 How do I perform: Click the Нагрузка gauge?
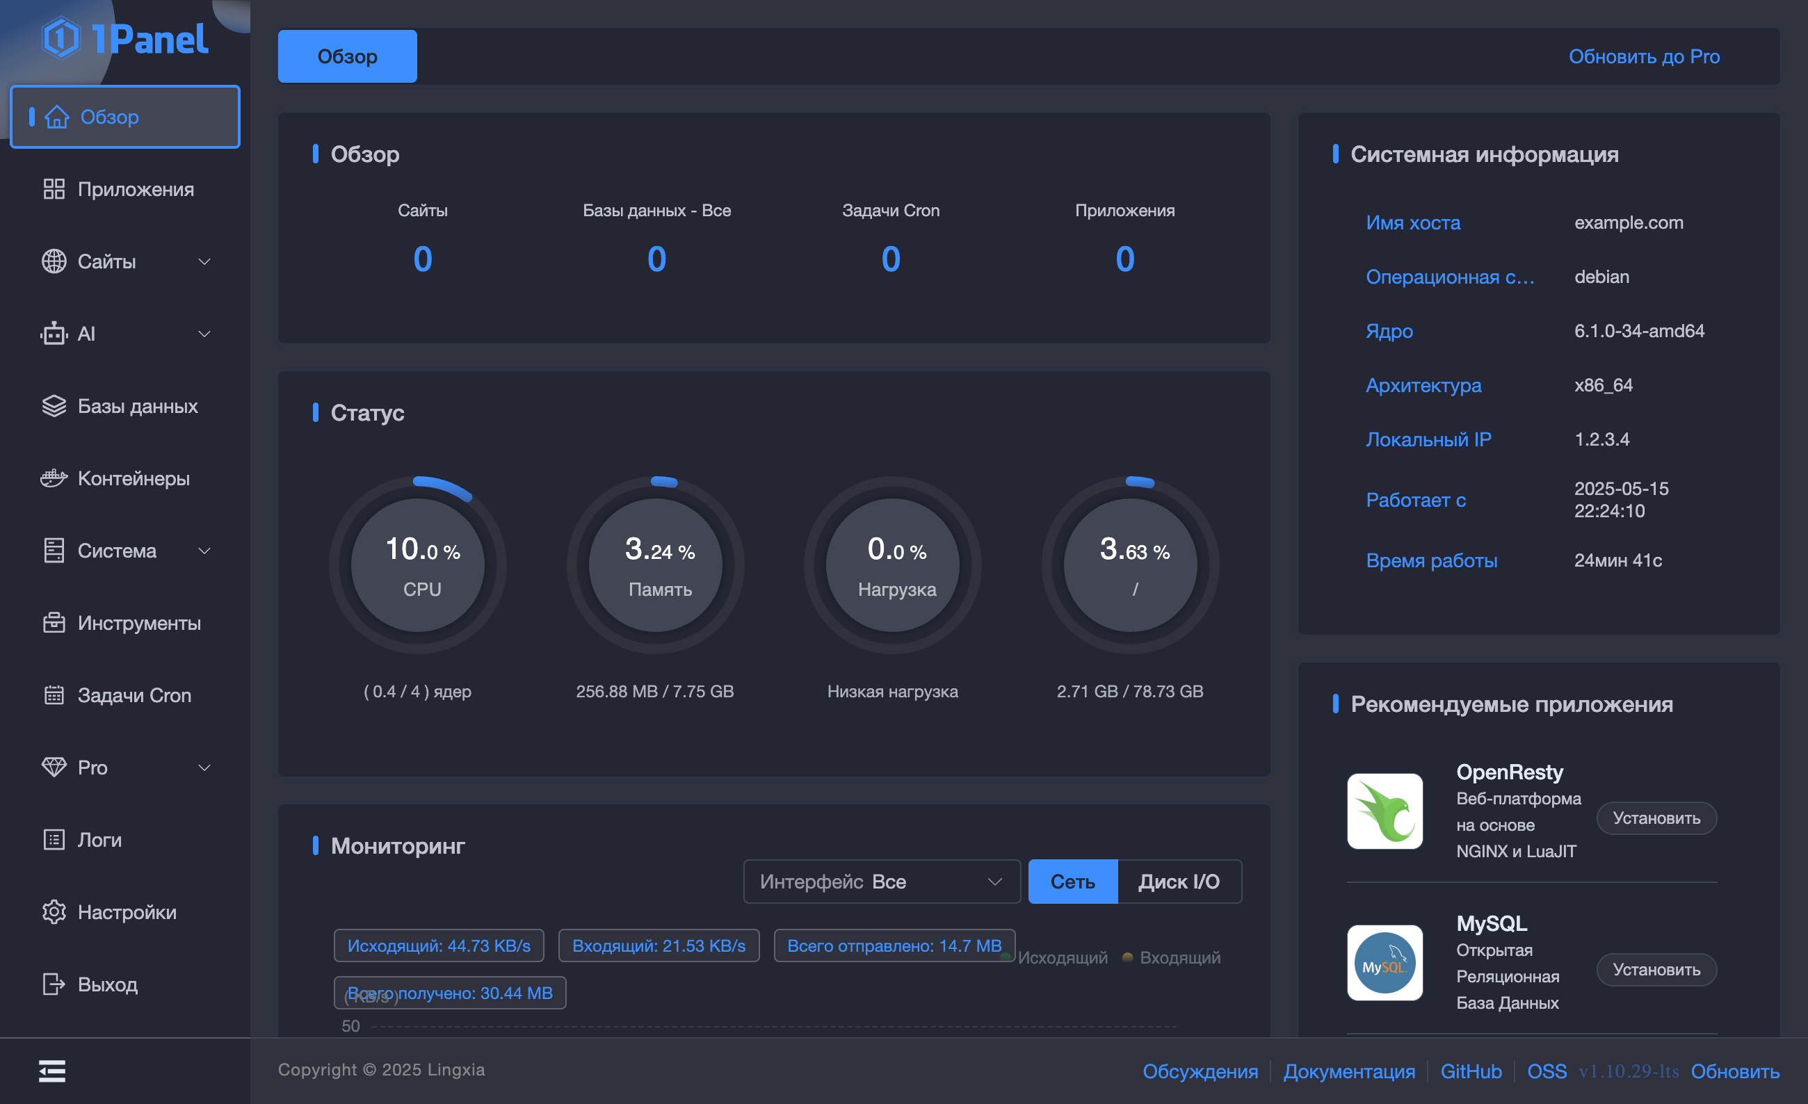893,565
